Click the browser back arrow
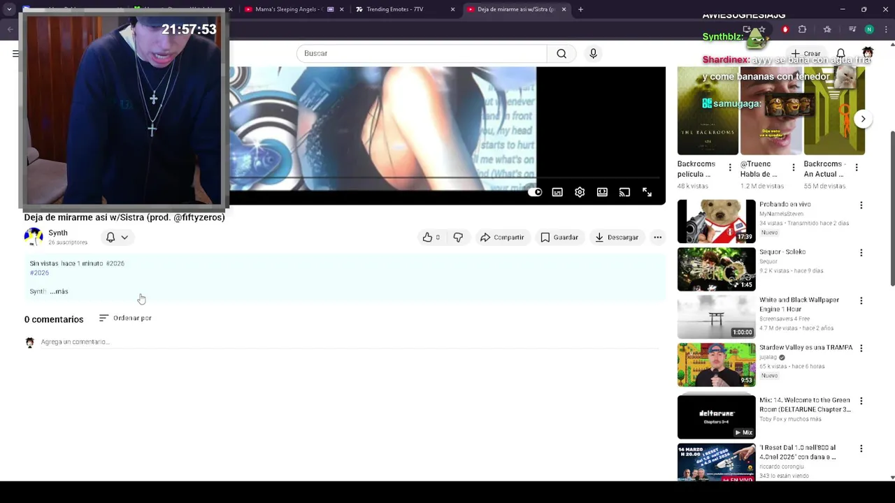This screenshot has width=895, height=503. pos(10,29)
